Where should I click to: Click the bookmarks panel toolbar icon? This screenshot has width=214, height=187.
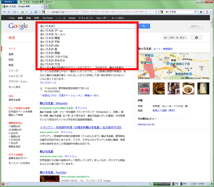point(31,12)
